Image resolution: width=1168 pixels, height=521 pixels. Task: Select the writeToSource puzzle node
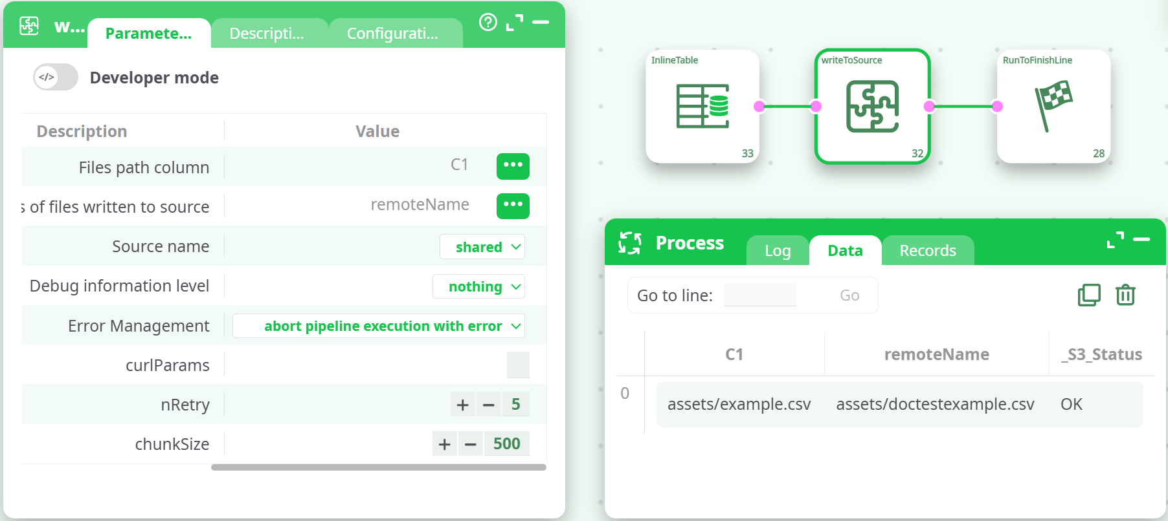point(872,106)
